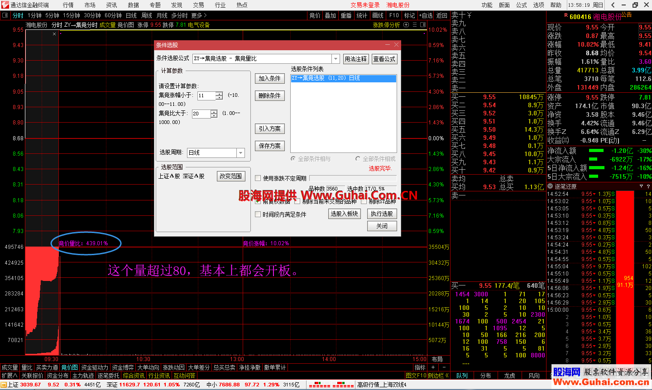Click the 选股入板块 button

tap(345, 214)
